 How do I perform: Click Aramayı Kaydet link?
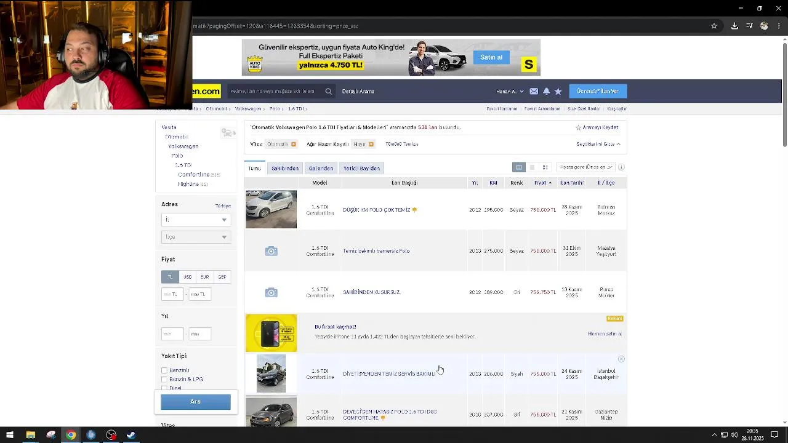(x=597, y=127)
